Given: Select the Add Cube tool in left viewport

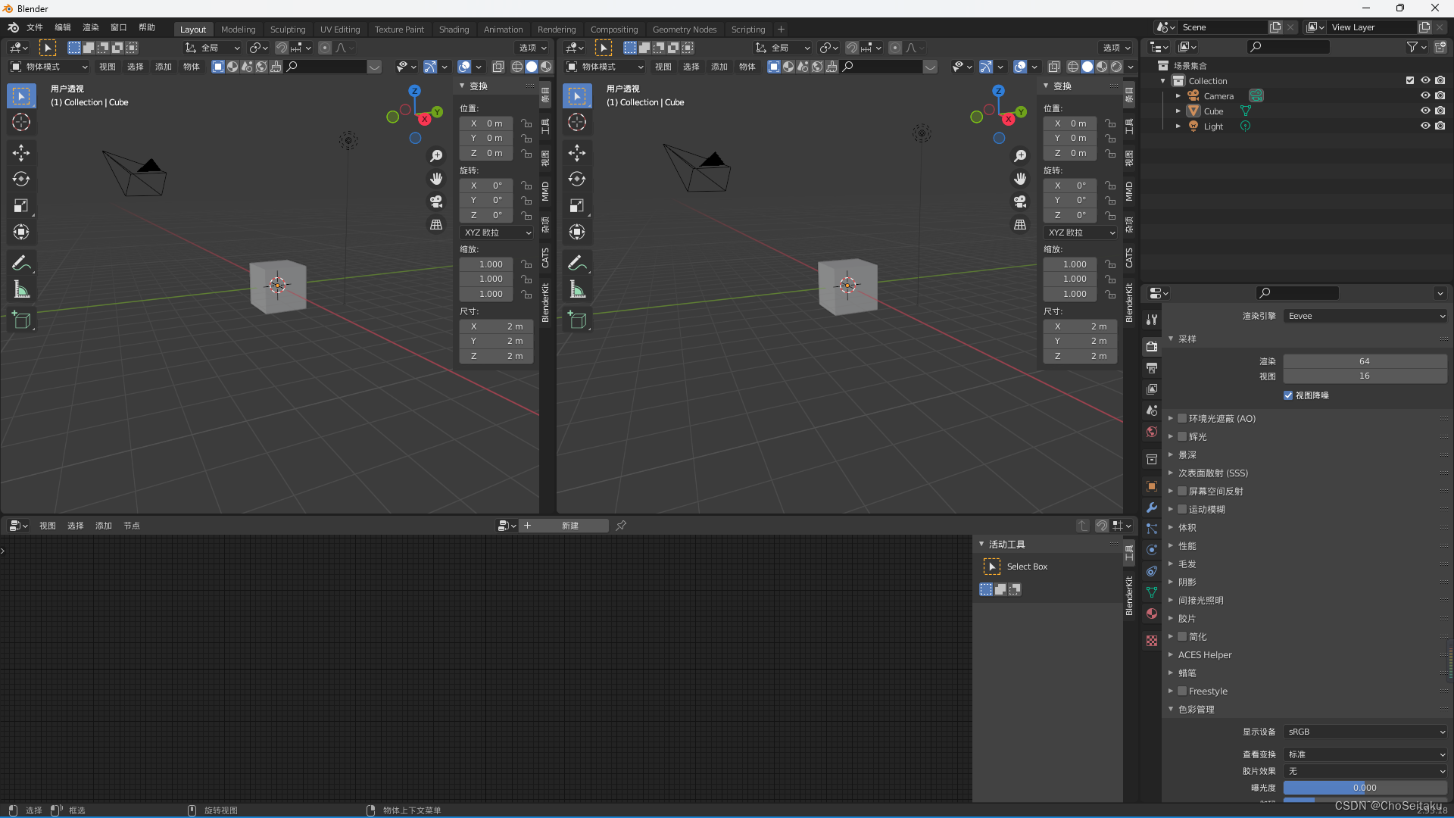Looking at the screenshot, I should point(21,320).
